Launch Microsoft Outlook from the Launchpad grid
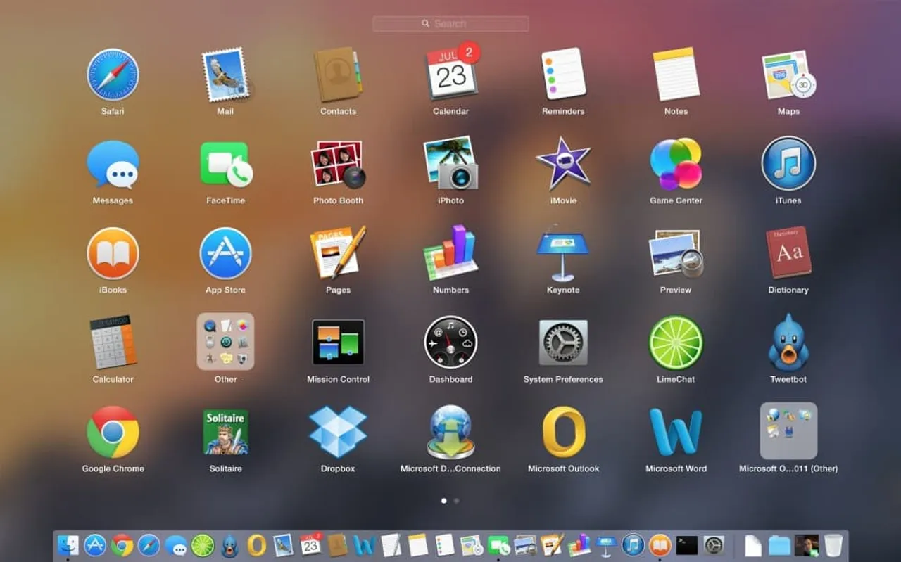901x562 pixels. [564, 432]
